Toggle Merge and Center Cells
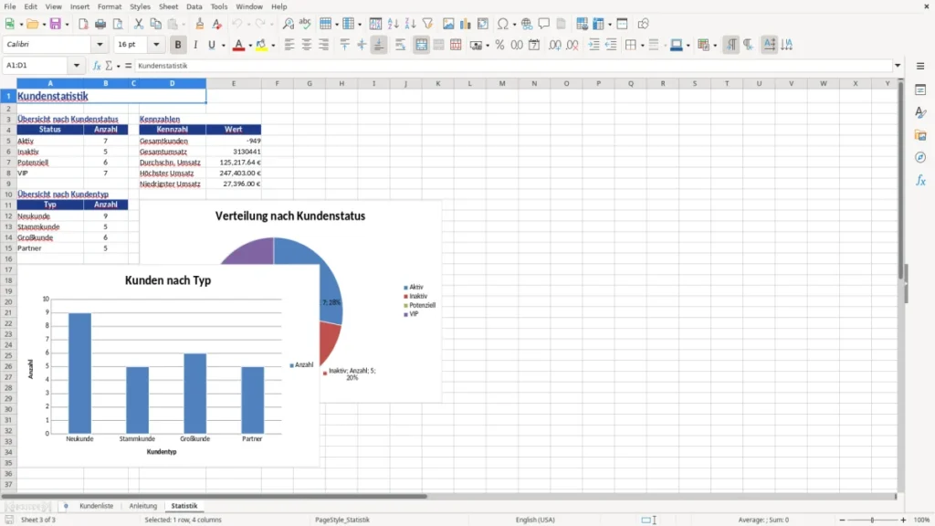935x526 pixels. pos(421,45)
